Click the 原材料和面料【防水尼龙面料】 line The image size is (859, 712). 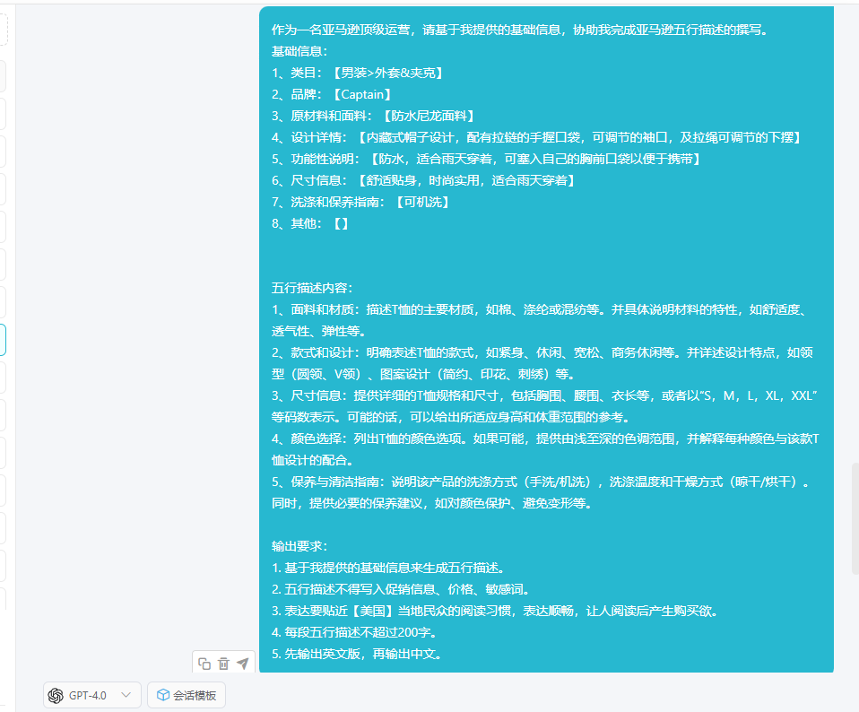click(x=374, y=116)
